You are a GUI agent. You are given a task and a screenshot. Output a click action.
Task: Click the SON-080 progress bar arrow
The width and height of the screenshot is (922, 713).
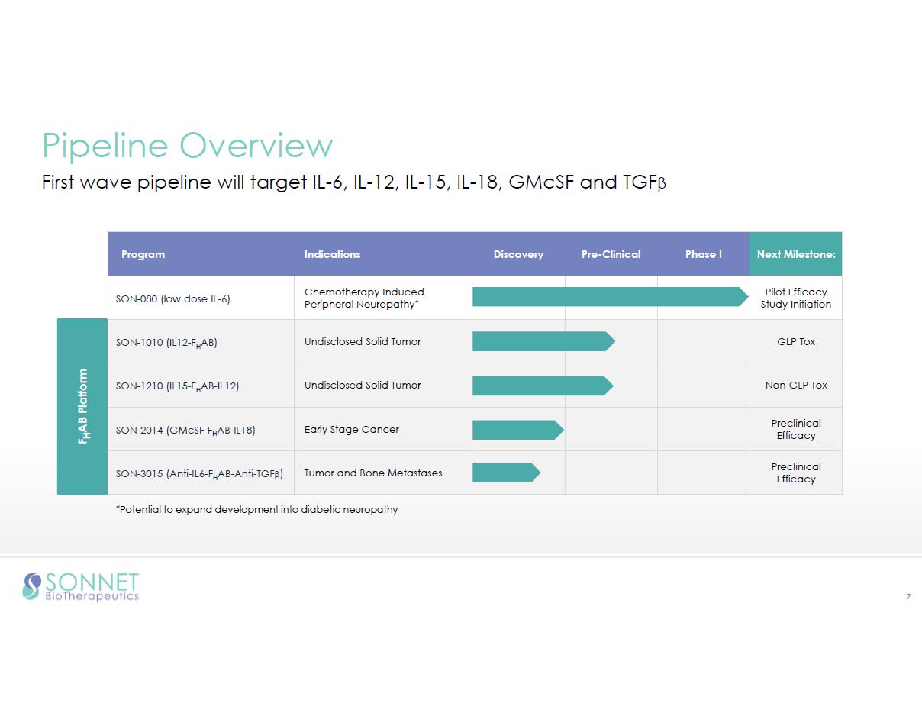(610, 297)
